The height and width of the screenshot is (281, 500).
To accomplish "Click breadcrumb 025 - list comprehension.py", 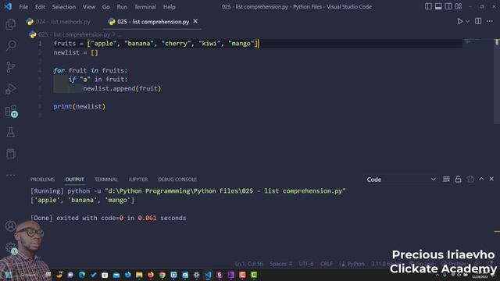I will click(74, 34).
